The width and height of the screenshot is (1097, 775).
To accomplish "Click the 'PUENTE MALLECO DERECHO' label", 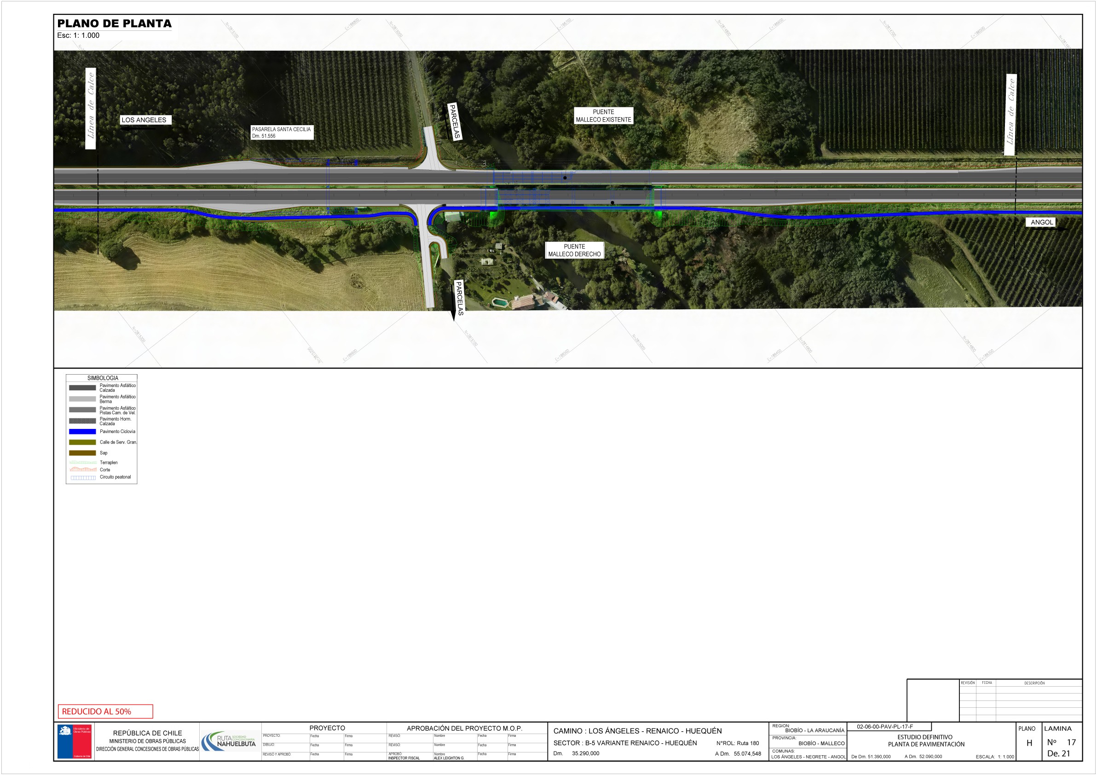I will [574, 250].
